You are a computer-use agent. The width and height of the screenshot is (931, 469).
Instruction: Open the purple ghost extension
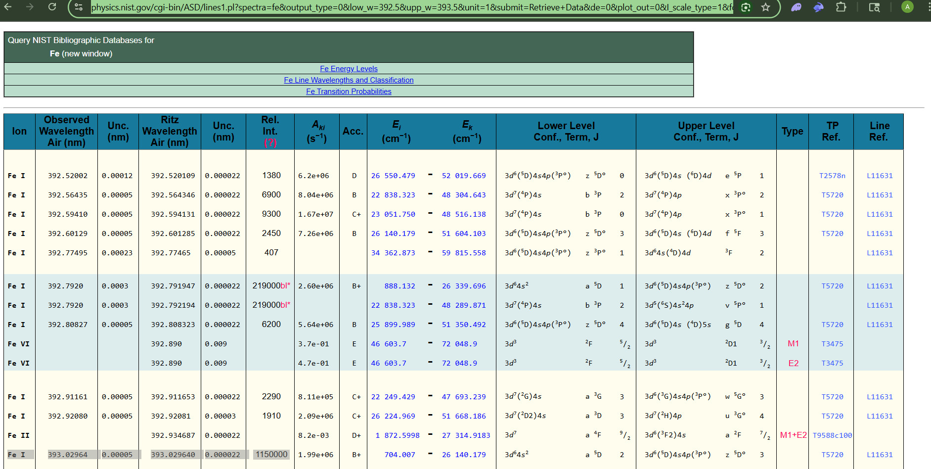coord(796,7)
